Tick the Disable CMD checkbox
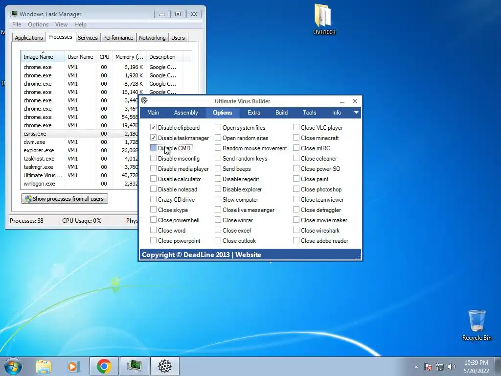The height and width of the screenshot is (376, 501). (153, 148)
